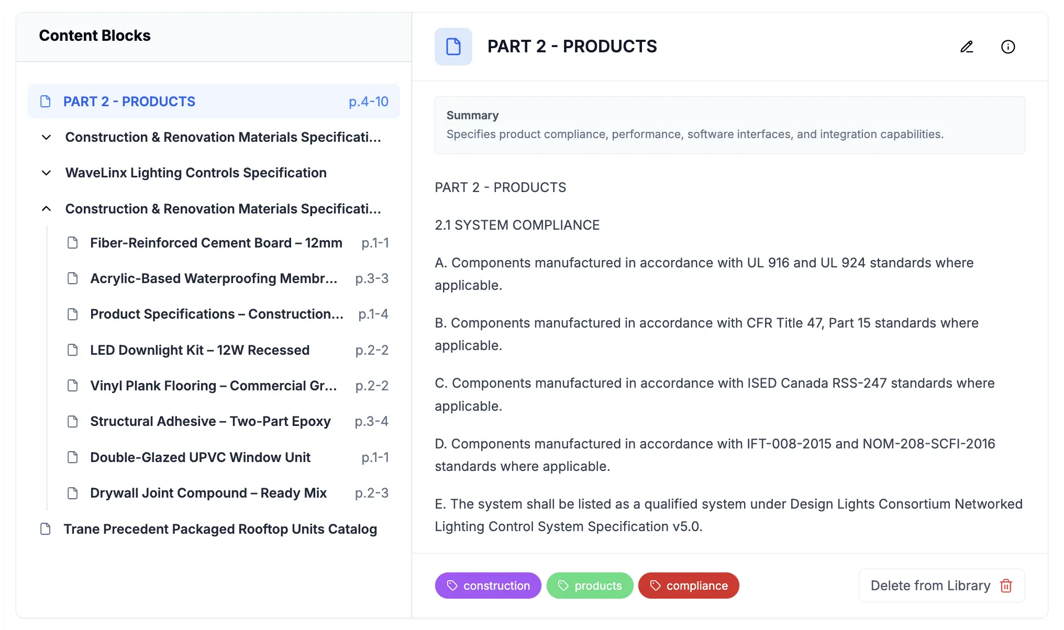This screenshot has height=630, width=1064.
Task: Click the trash icon on Delete from Library
Action: click(x=1006, y=586)
